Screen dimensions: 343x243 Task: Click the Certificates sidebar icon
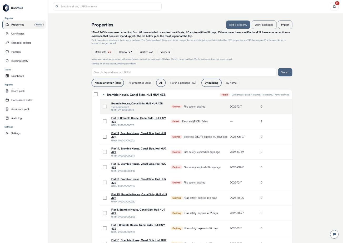(7, 34)
